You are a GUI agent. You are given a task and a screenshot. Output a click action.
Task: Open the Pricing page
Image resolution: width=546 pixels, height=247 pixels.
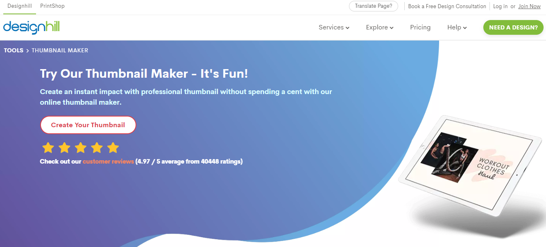pyautogui.click(x=420, y=27)
